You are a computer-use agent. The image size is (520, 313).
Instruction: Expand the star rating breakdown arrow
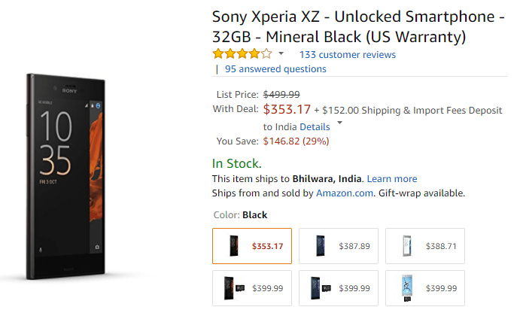[281, 54]
